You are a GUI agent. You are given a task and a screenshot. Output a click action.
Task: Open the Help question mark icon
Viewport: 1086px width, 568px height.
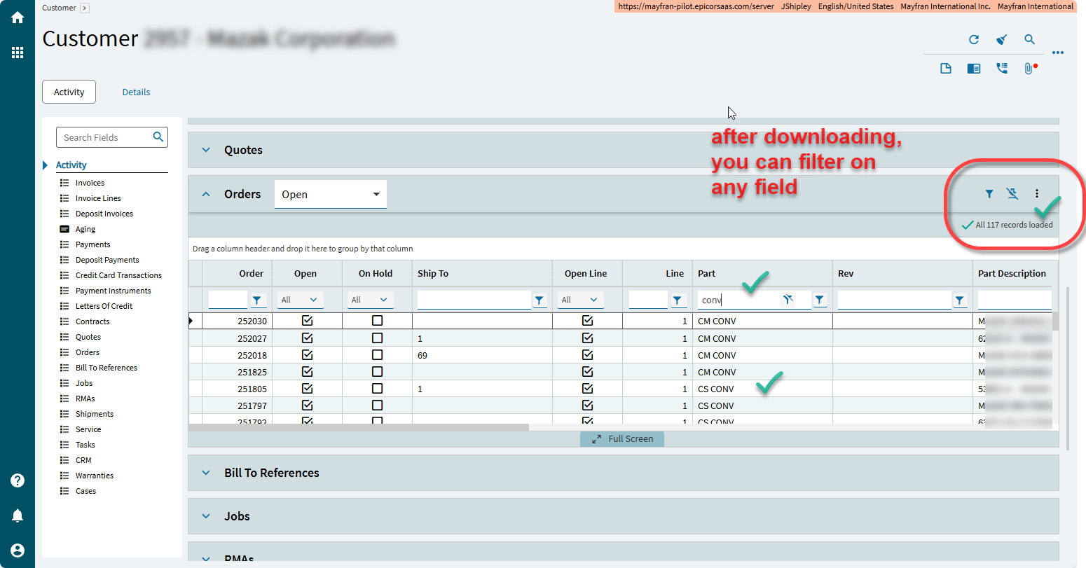(x=18, y=480)
